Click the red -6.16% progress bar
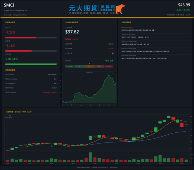This screenshot has height=170, width=194. tap(18, 51)
